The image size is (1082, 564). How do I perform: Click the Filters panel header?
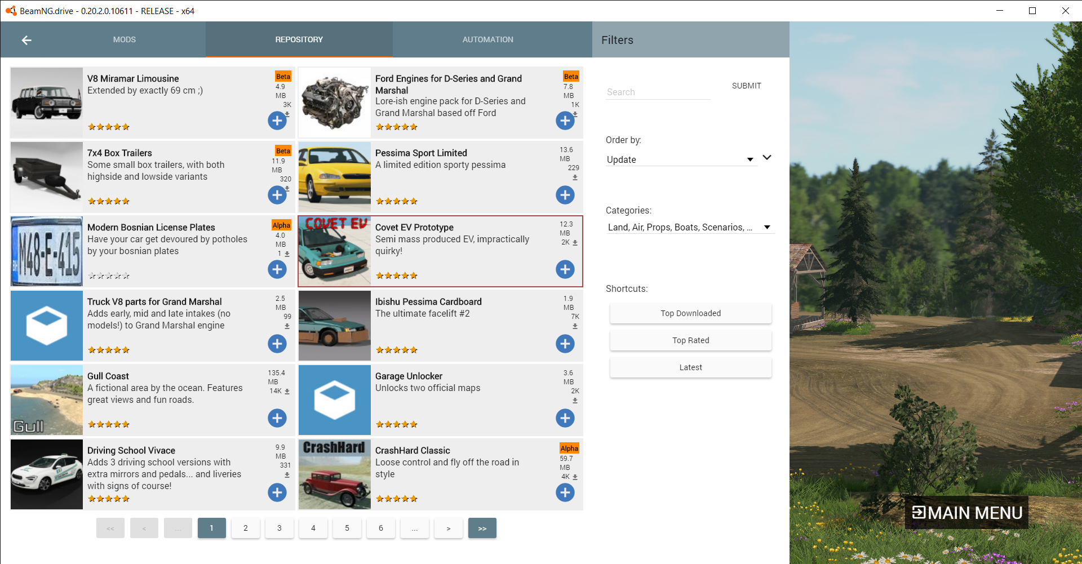pyautogui.click(x=690, y=39)
